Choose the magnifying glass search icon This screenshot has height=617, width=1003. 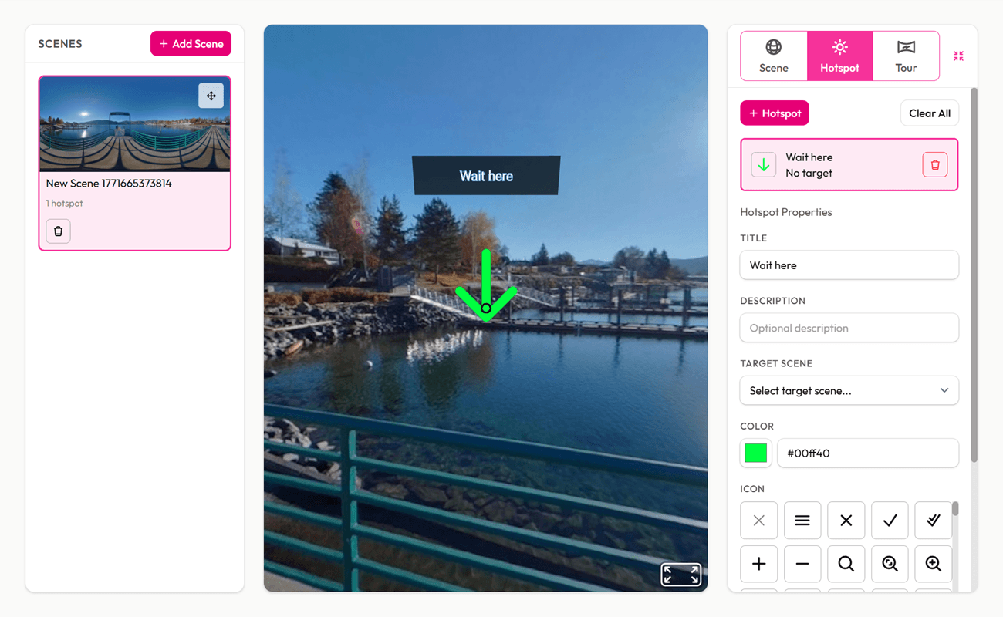pos(846,564)
